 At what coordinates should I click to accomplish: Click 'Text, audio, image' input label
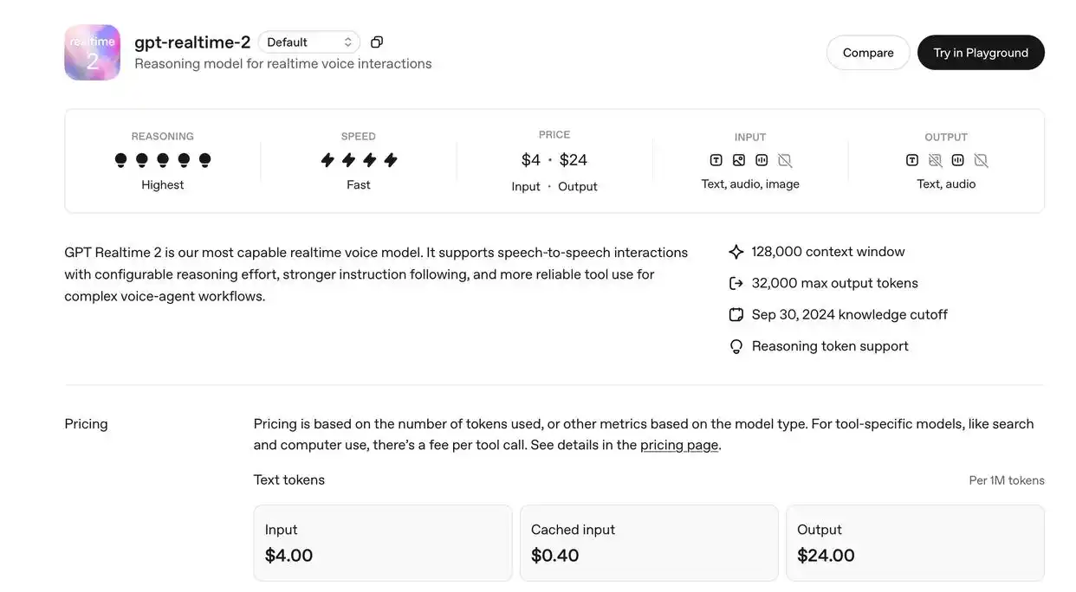coord(750,184)
